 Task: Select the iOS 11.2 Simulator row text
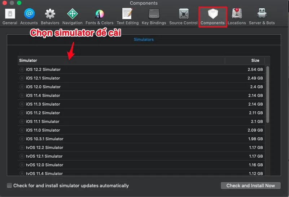click(x=43, y=113)
